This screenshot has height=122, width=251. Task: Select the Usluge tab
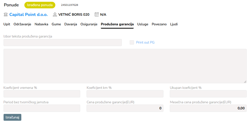pyautogui.click(x=143, y=24)
